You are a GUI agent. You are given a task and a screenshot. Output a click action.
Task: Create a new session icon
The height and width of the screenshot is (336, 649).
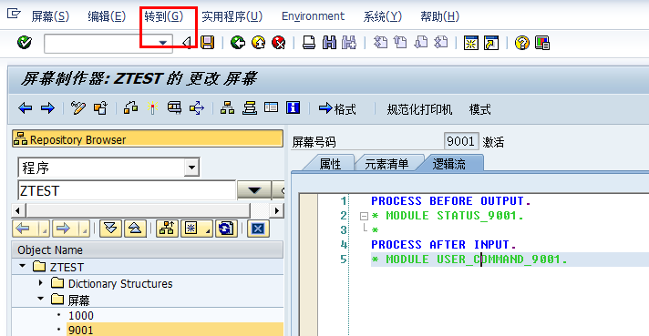click(x=471, y=43)
